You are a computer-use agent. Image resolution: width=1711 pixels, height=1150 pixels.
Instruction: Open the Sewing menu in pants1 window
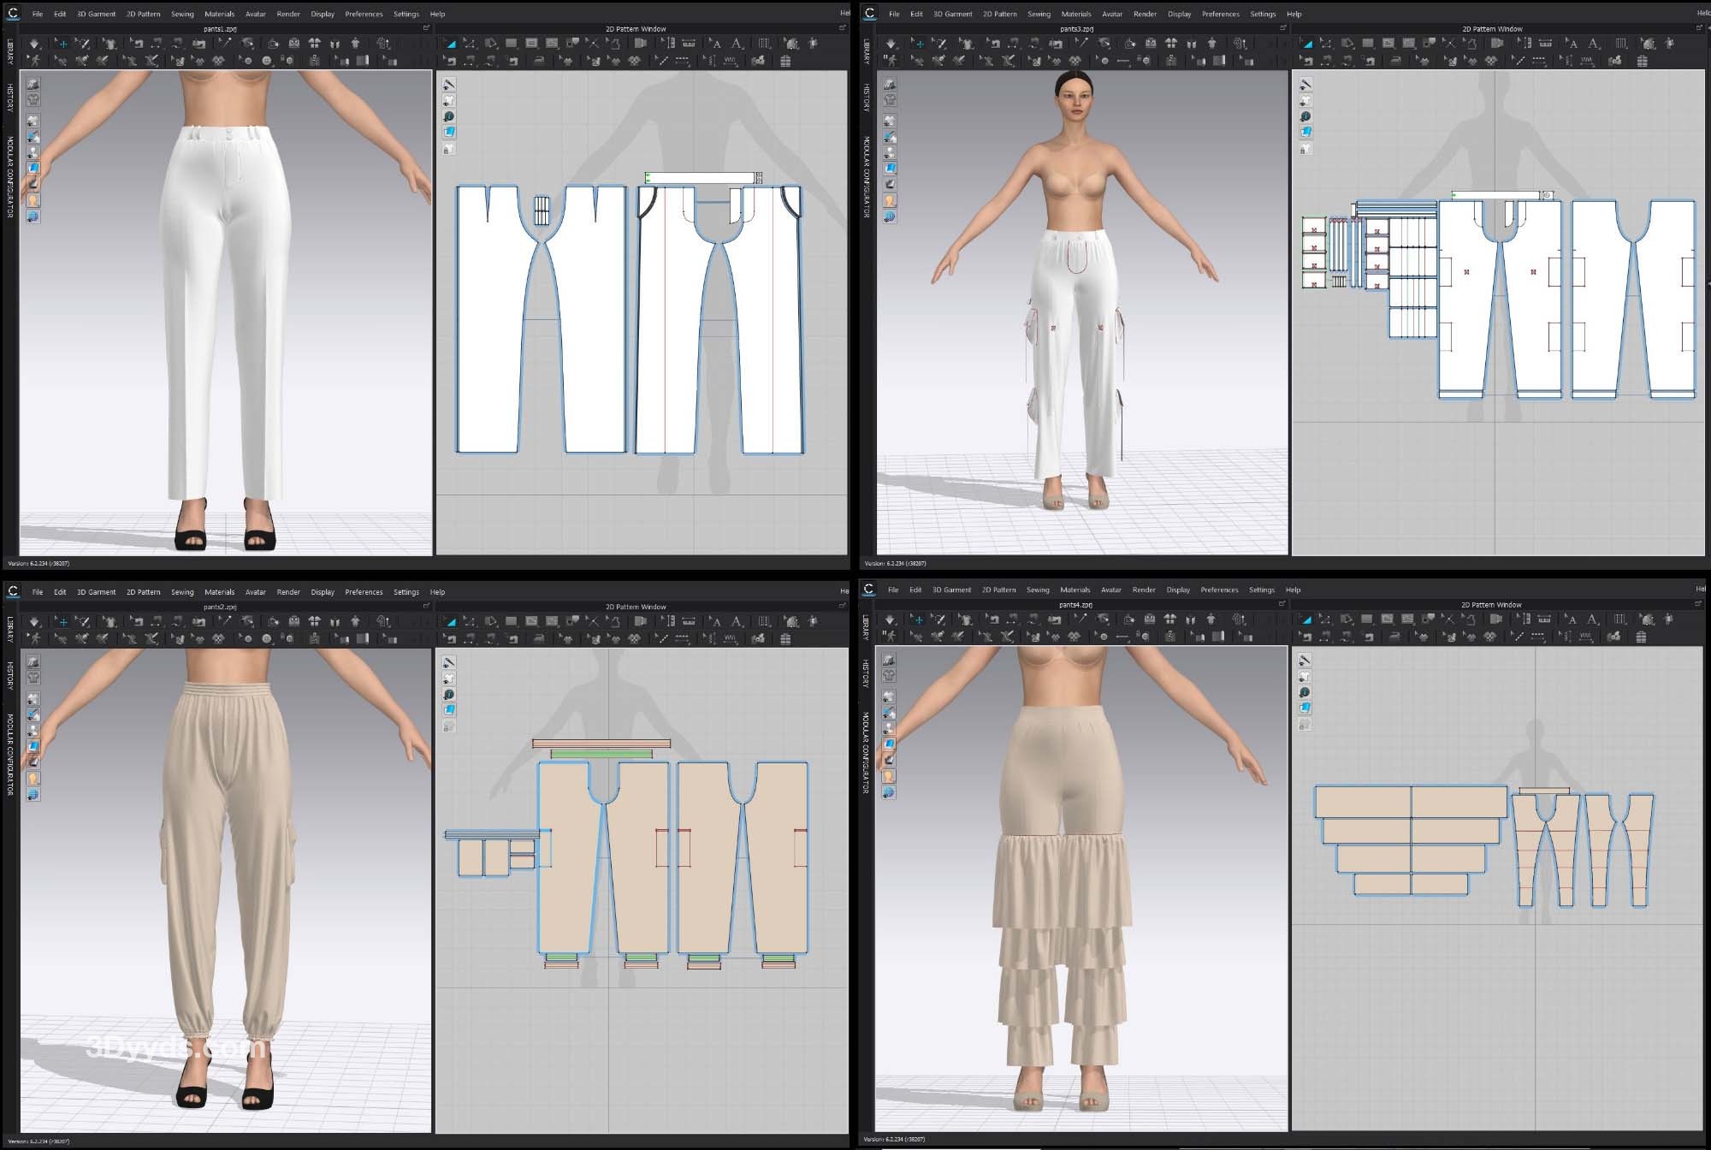click(182, 15)
